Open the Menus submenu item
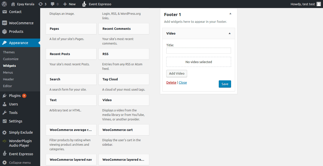 tap(8, 72)
